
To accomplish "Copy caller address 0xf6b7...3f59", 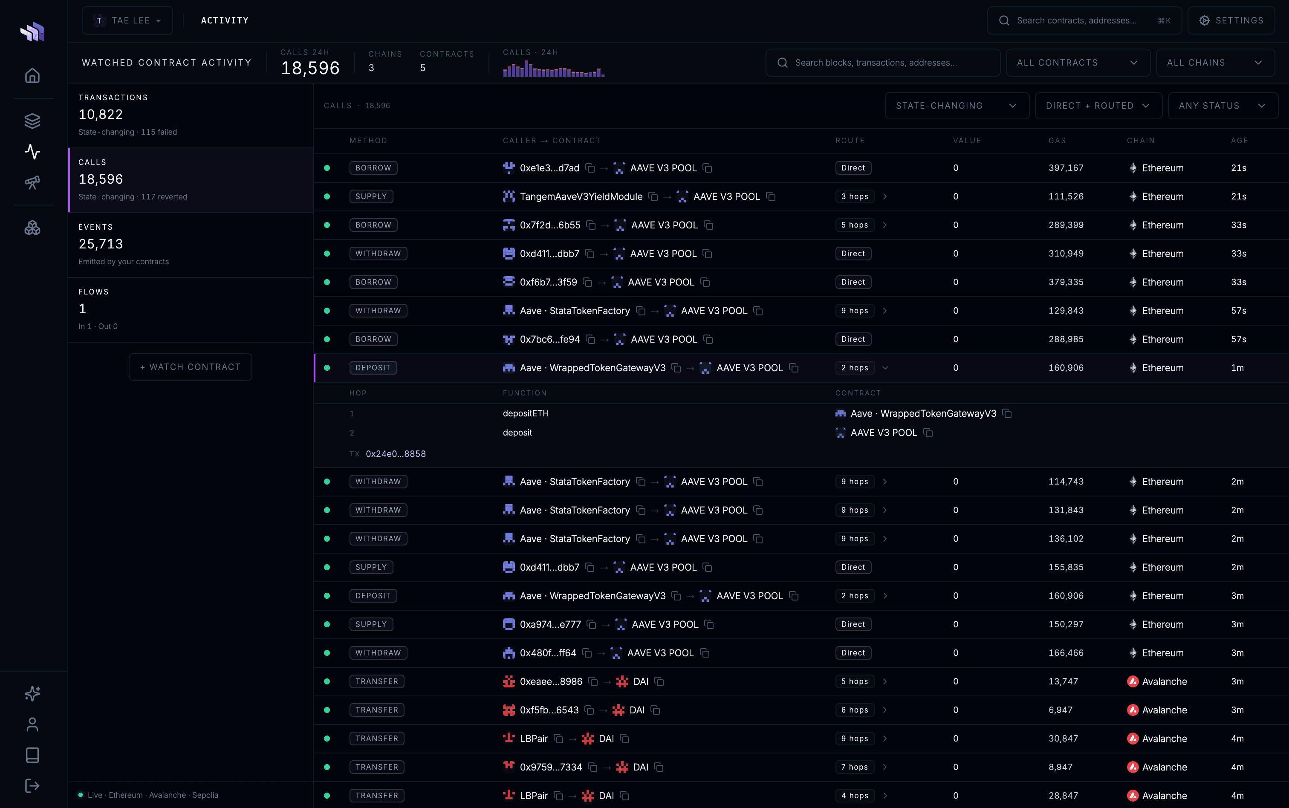I will point(588,282).
